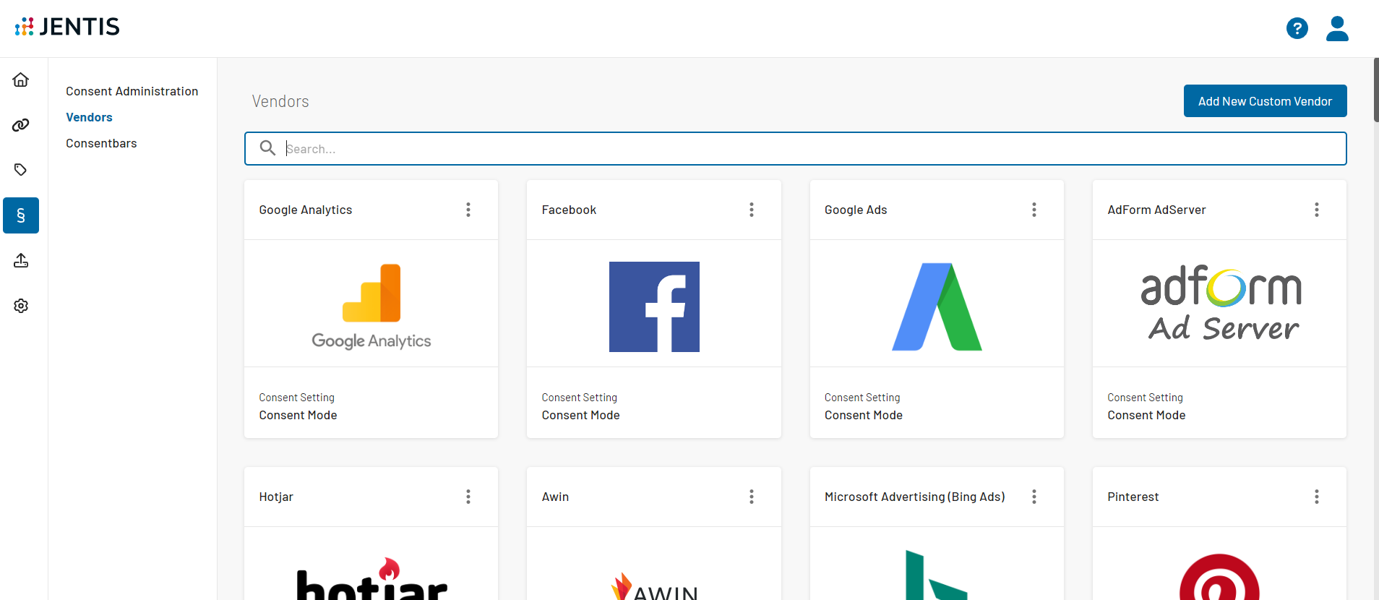Open Hotjar card three-dot menu

coord(468,497)
